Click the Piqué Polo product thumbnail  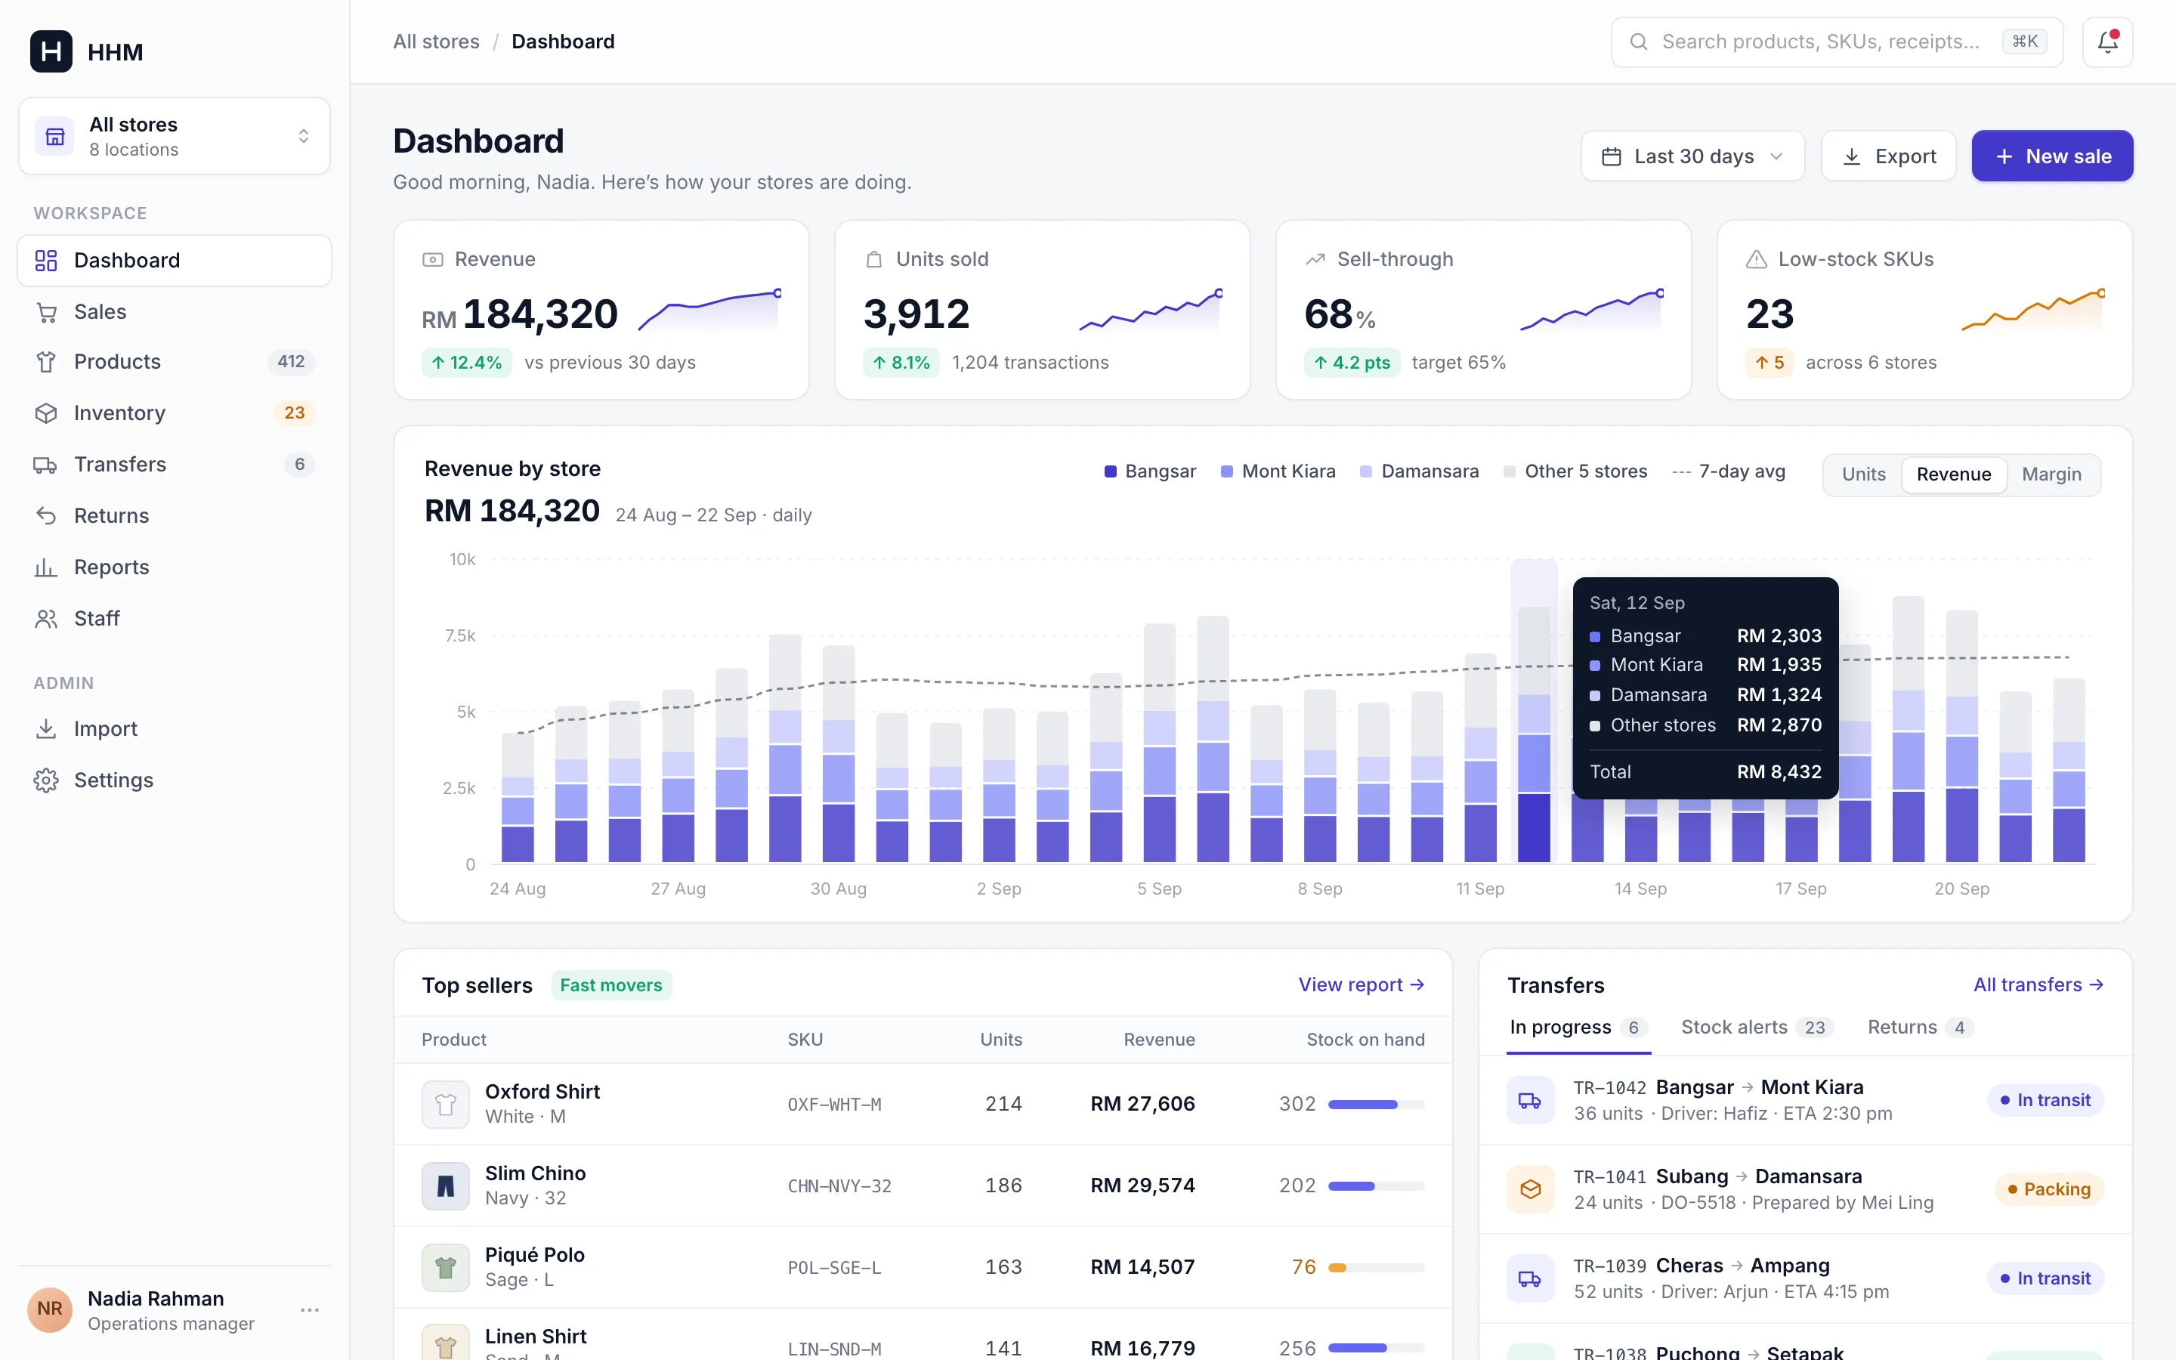(x=445, y=1267)
